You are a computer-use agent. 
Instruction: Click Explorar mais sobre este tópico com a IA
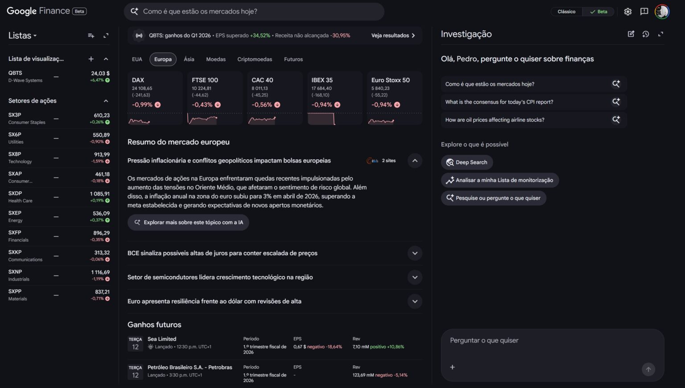188,222
